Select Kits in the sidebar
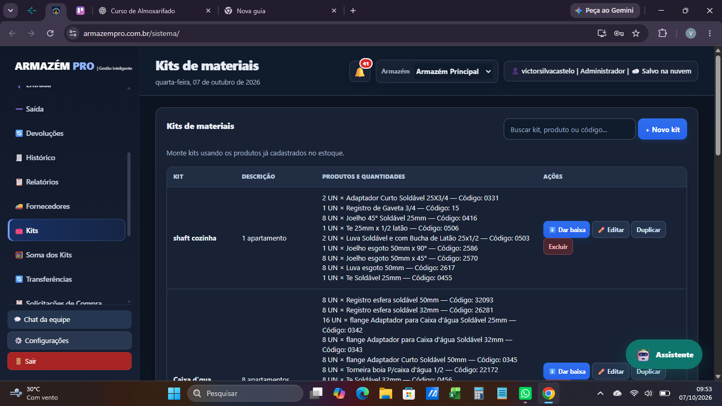 click(x=67, y=230)
